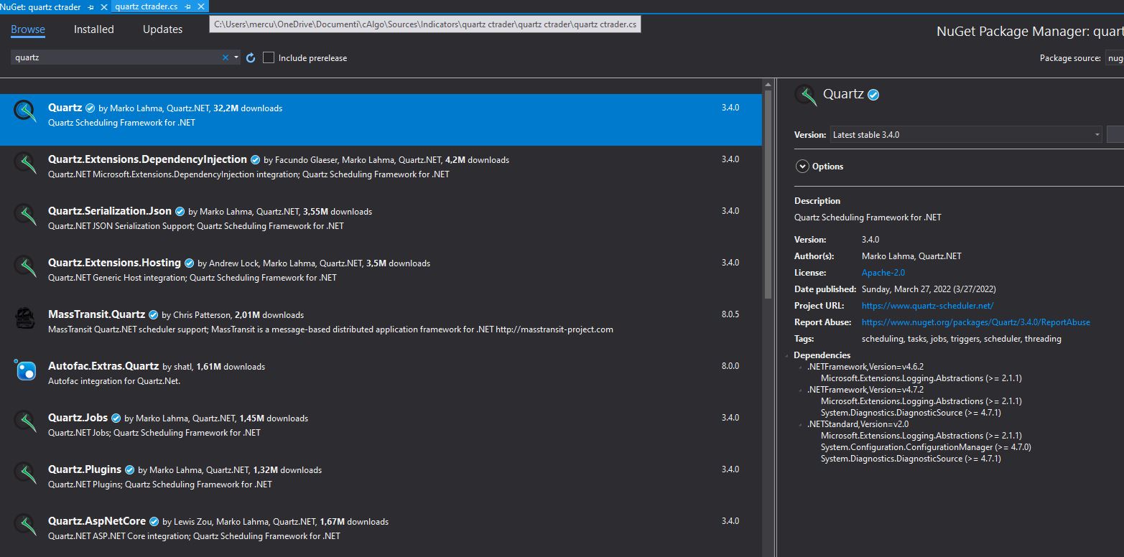
Task: Click the Quartz.Plugins package icon
Action: coord(25,473)
